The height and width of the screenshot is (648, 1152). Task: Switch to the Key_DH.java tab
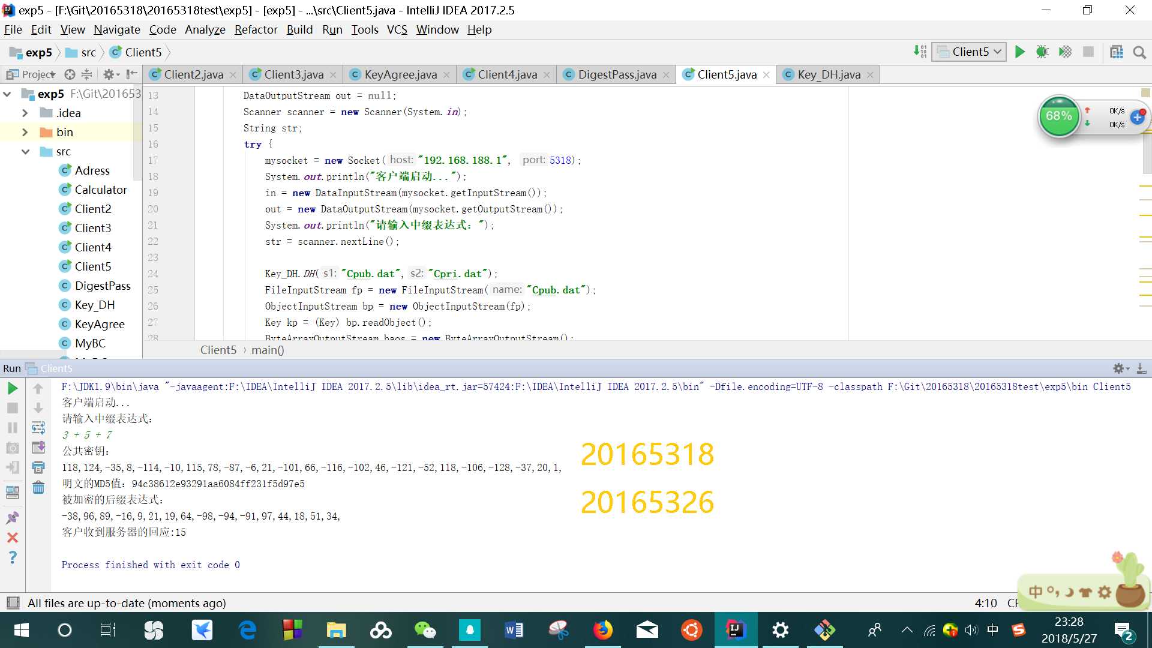[x=829, y=74]
